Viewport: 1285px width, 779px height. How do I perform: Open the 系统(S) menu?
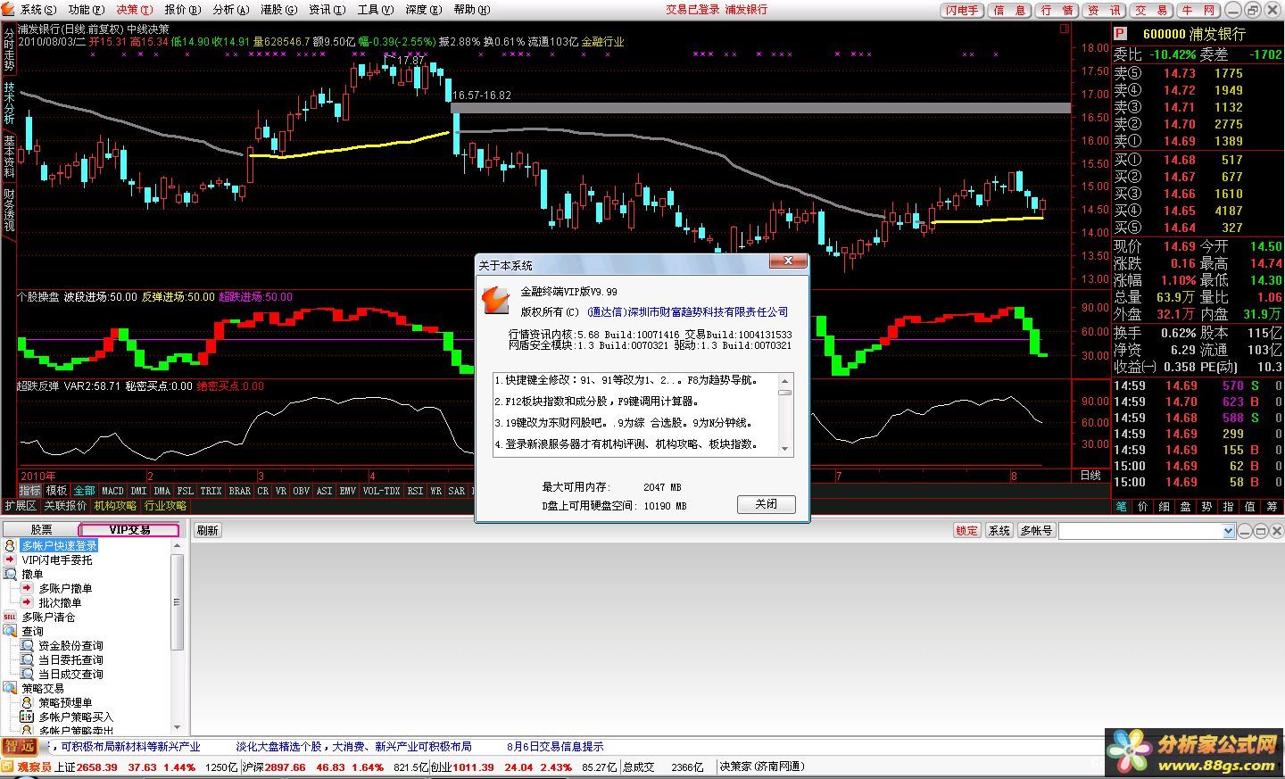[37, 10]
